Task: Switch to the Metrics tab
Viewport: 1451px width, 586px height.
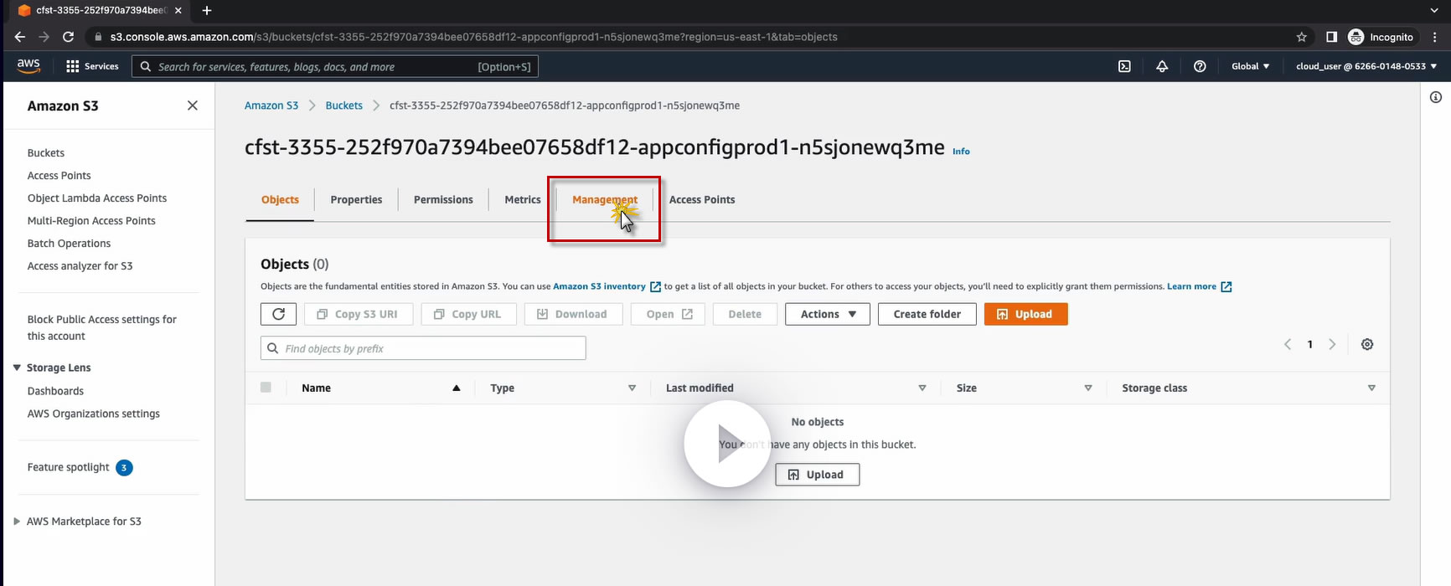Action: 523,199
